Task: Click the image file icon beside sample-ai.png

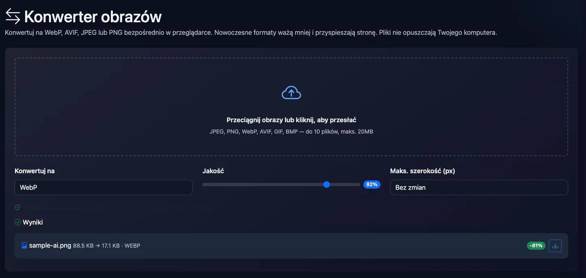Action: (24, 245)
